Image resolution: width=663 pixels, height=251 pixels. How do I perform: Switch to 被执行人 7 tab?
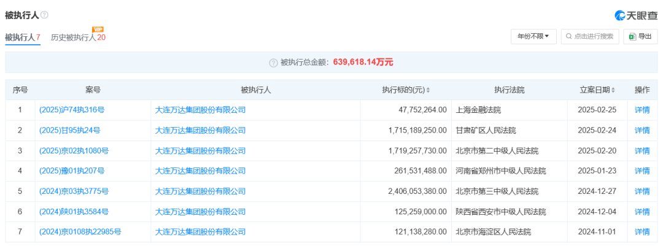(23, 37)
